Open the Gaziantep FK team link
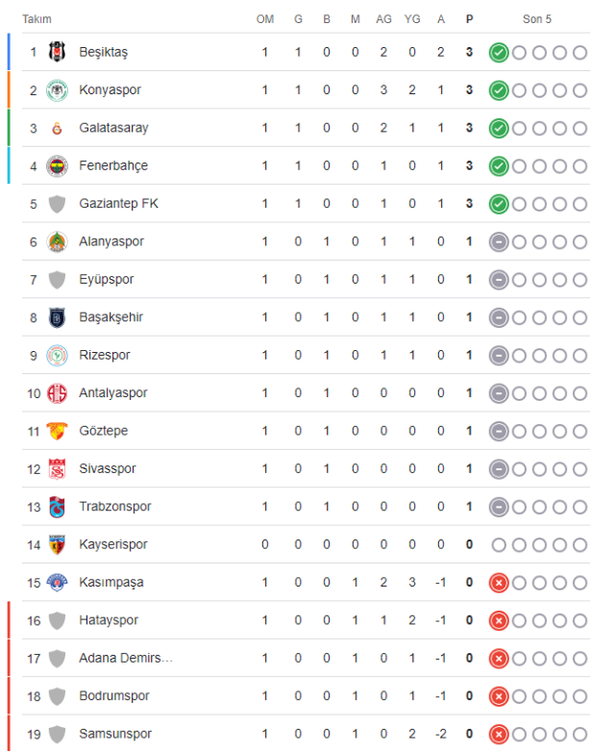This screenshot has height=751, width=615. click(119, 204)
